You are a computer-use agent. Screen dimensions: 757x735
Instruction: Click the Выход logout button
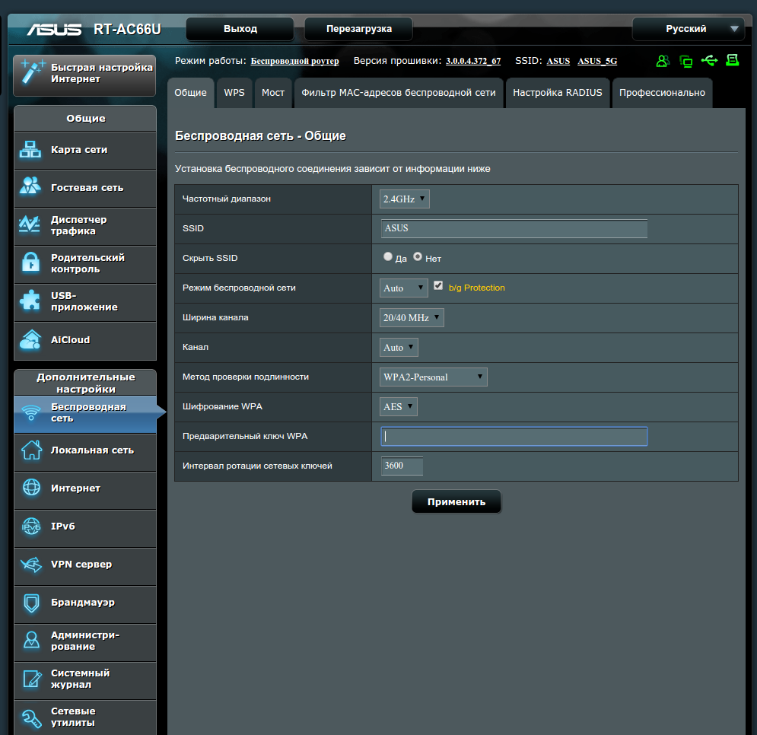[240, 29]
